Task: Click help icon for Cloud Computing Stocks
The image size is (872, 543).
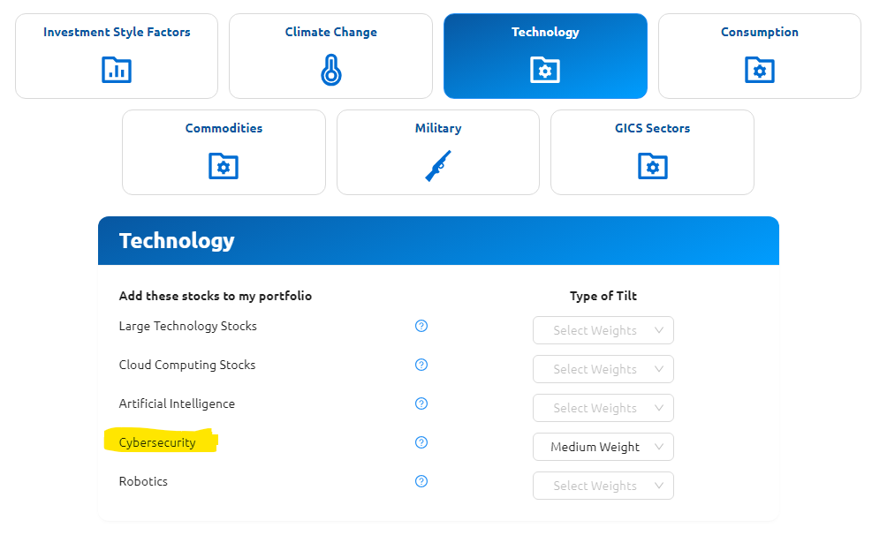Action: point(421,365)
